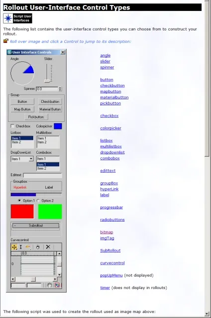This screenshot has width=211, height=318.
Task: Open the pickbutton link
Action: point(110,103)
